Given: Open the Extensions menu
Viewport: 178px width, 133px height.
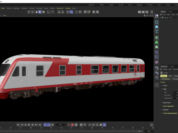Looking at the screenshot, I should click(60, 8).
